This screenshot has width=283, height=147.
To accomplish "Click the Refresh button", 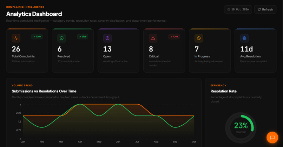I will coord(265,9).
